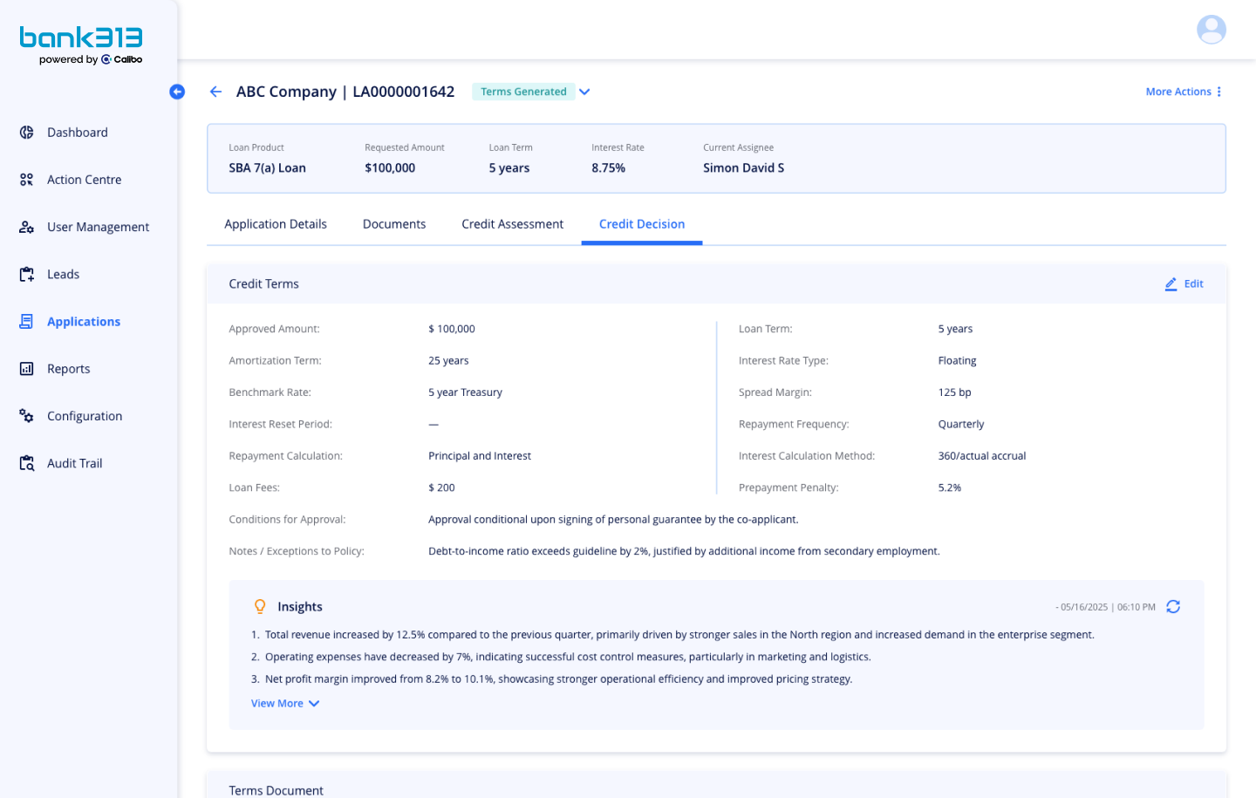This screenshot has width=1256, height=798.
Task: Open the Reports section
Action: [68, 369]
